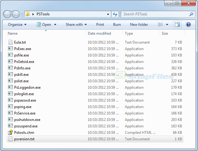
Task: Click the Change your view icon
Action: tap(160, 25)
